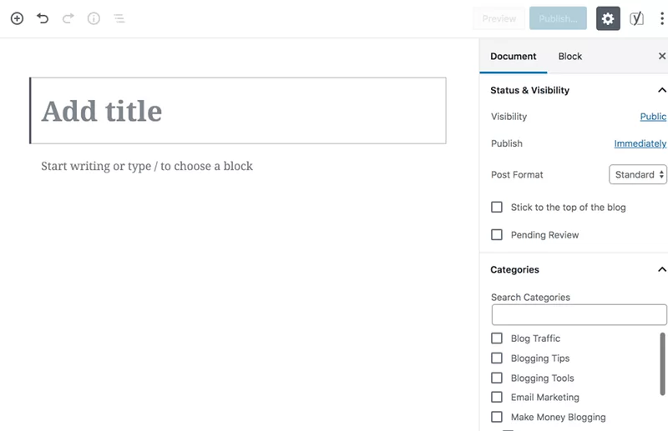Select the Email Marketing category checkbox
This screenshot has width=668, height=431.
coord(497,397)
